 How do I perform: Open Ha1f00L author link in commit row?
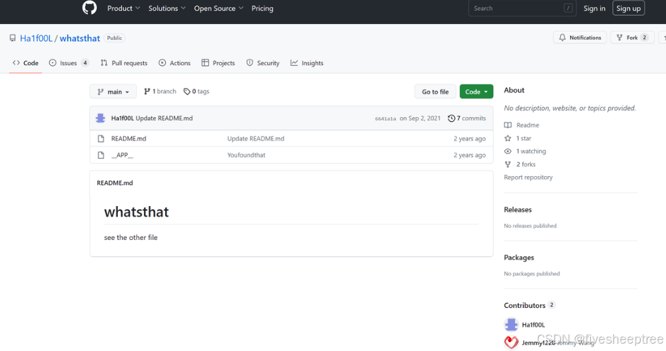pyautogui.click(x=123, y=118)
